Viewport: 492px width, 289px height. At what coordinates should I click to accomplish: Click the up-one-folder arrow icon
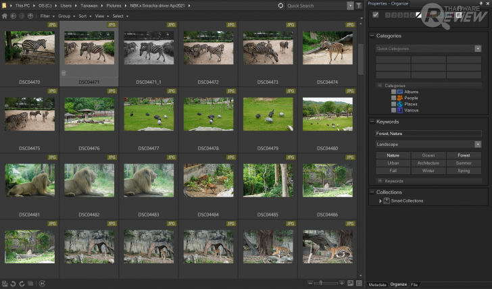click(30, 16)
